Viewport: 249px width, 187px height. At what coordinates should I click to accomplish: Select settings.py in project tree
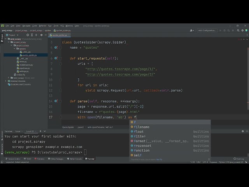click(x=23, y=71)
